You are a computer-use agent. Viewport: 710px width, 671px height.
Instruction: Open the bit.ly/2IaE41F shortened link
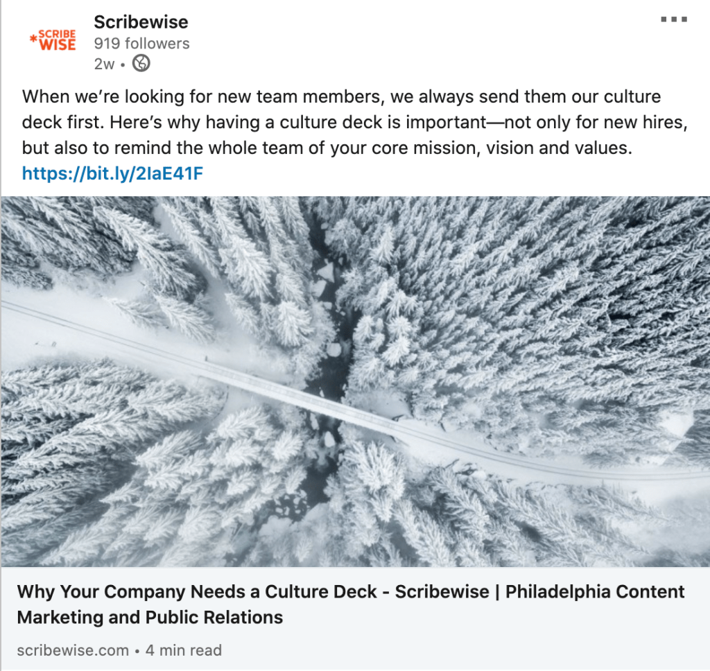[112, 173]
